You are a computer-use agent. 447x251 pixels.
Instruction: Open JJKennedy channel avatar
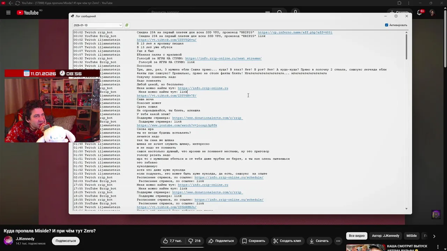(x=8, y=241)
